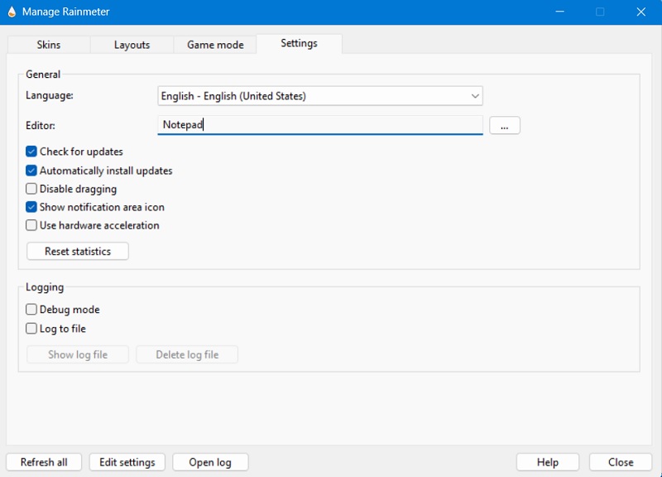This screenshot has height=477, width=662.
Task: Browse for an editor using the ellipsis button
Action: click(504, 124)
